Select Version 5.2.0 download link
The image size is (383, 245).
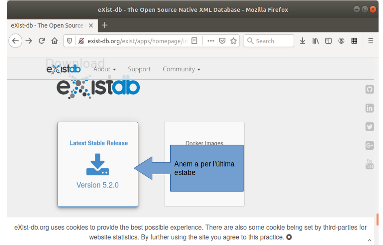(x=97, y=185)
